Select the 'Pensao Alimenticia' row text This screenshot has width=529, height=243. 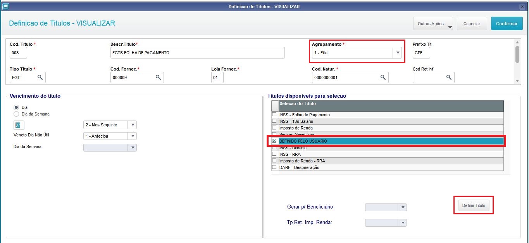pos(296,134)
